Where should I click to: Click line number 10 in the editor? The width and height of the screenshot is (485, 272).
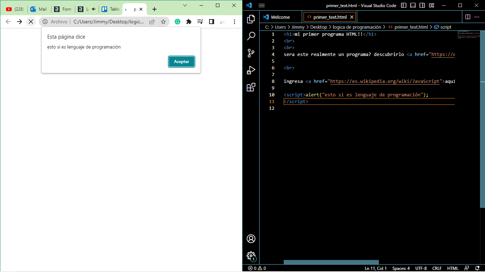point(272,95)
